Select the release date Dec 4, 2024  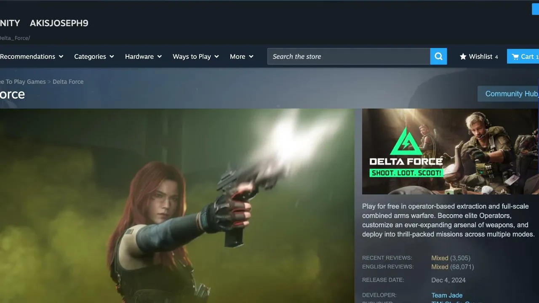pyautogui.click(x=448, y=280)
